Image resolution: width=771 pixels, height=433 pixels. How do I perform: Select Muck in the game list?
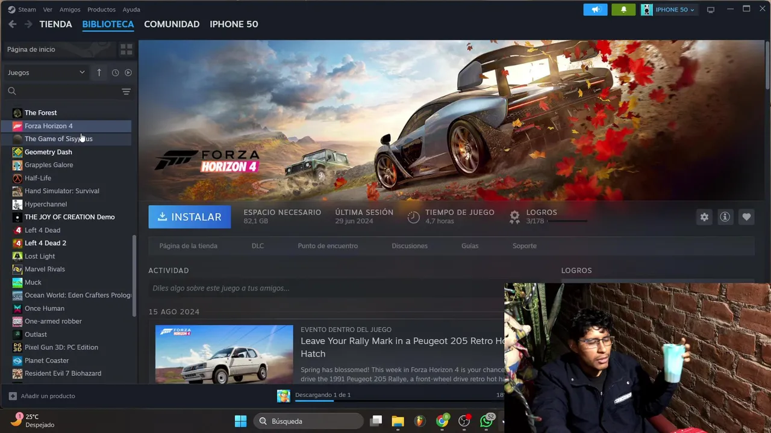pyautogui.click(x=66, y=282)
